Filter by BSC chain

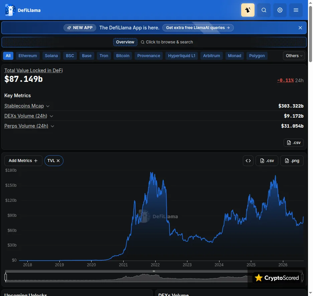70,56
